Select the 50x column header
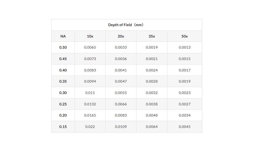 click(185, 36)
